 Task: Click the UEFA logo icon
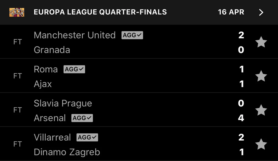[17, 12]
